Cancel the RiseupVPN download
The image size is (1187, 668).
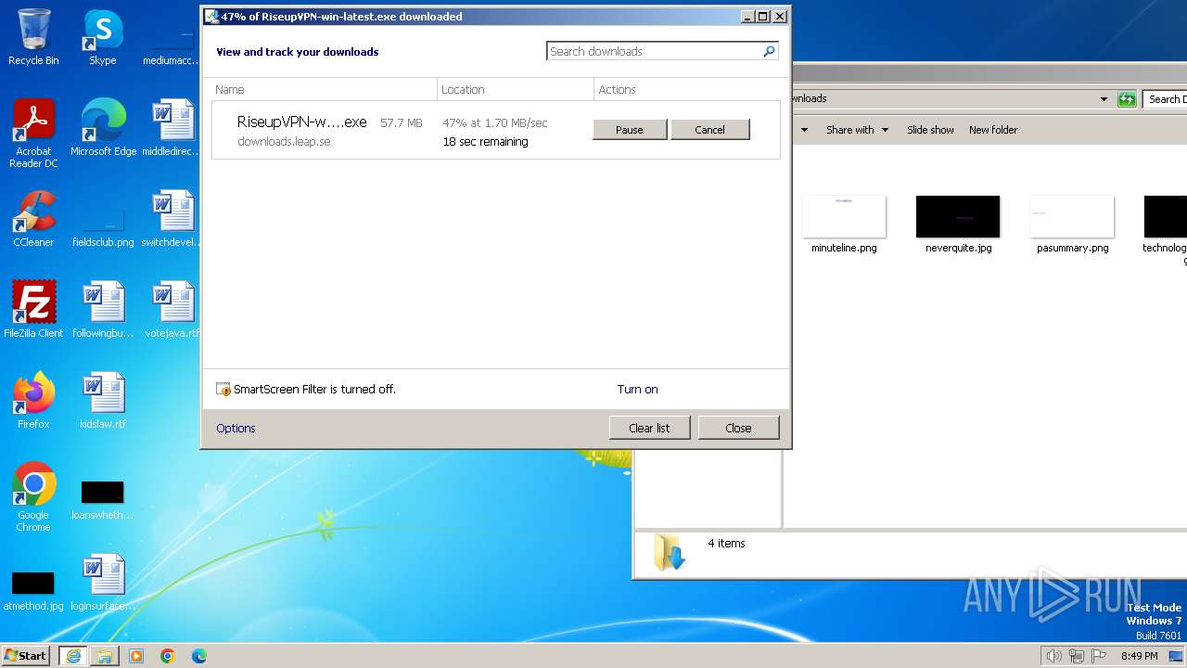click(x=710, y=130)
